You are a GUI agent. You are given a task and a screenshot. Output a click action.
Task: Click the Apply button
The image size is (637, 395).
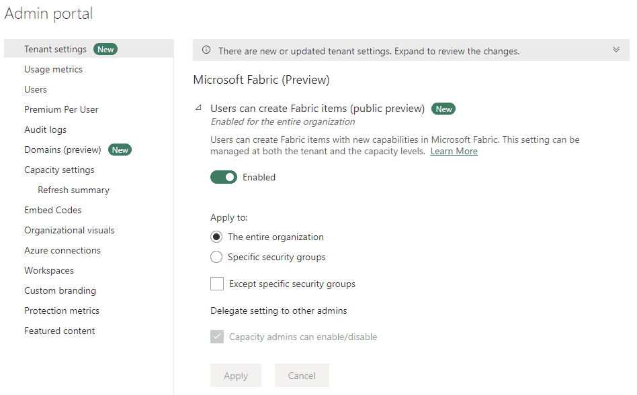pos(236,376)
